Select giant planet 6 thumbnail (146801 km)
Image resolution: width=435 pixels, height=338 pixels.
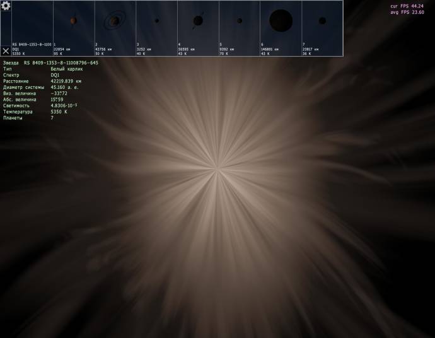[281, 28]
